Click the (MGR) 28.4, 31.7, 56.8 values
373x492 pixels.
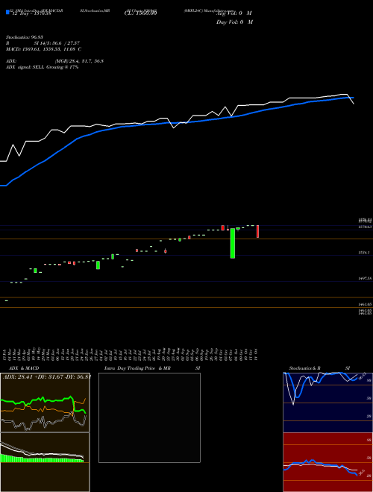point(79,61)
